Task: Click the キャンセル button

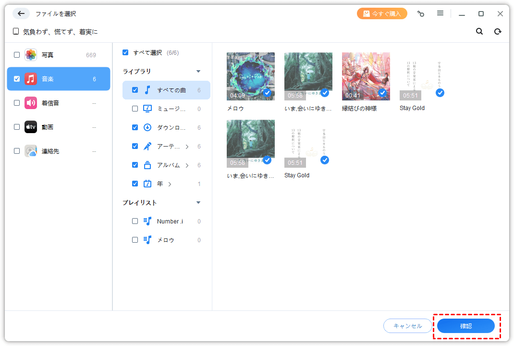Action: pos(407,326)
